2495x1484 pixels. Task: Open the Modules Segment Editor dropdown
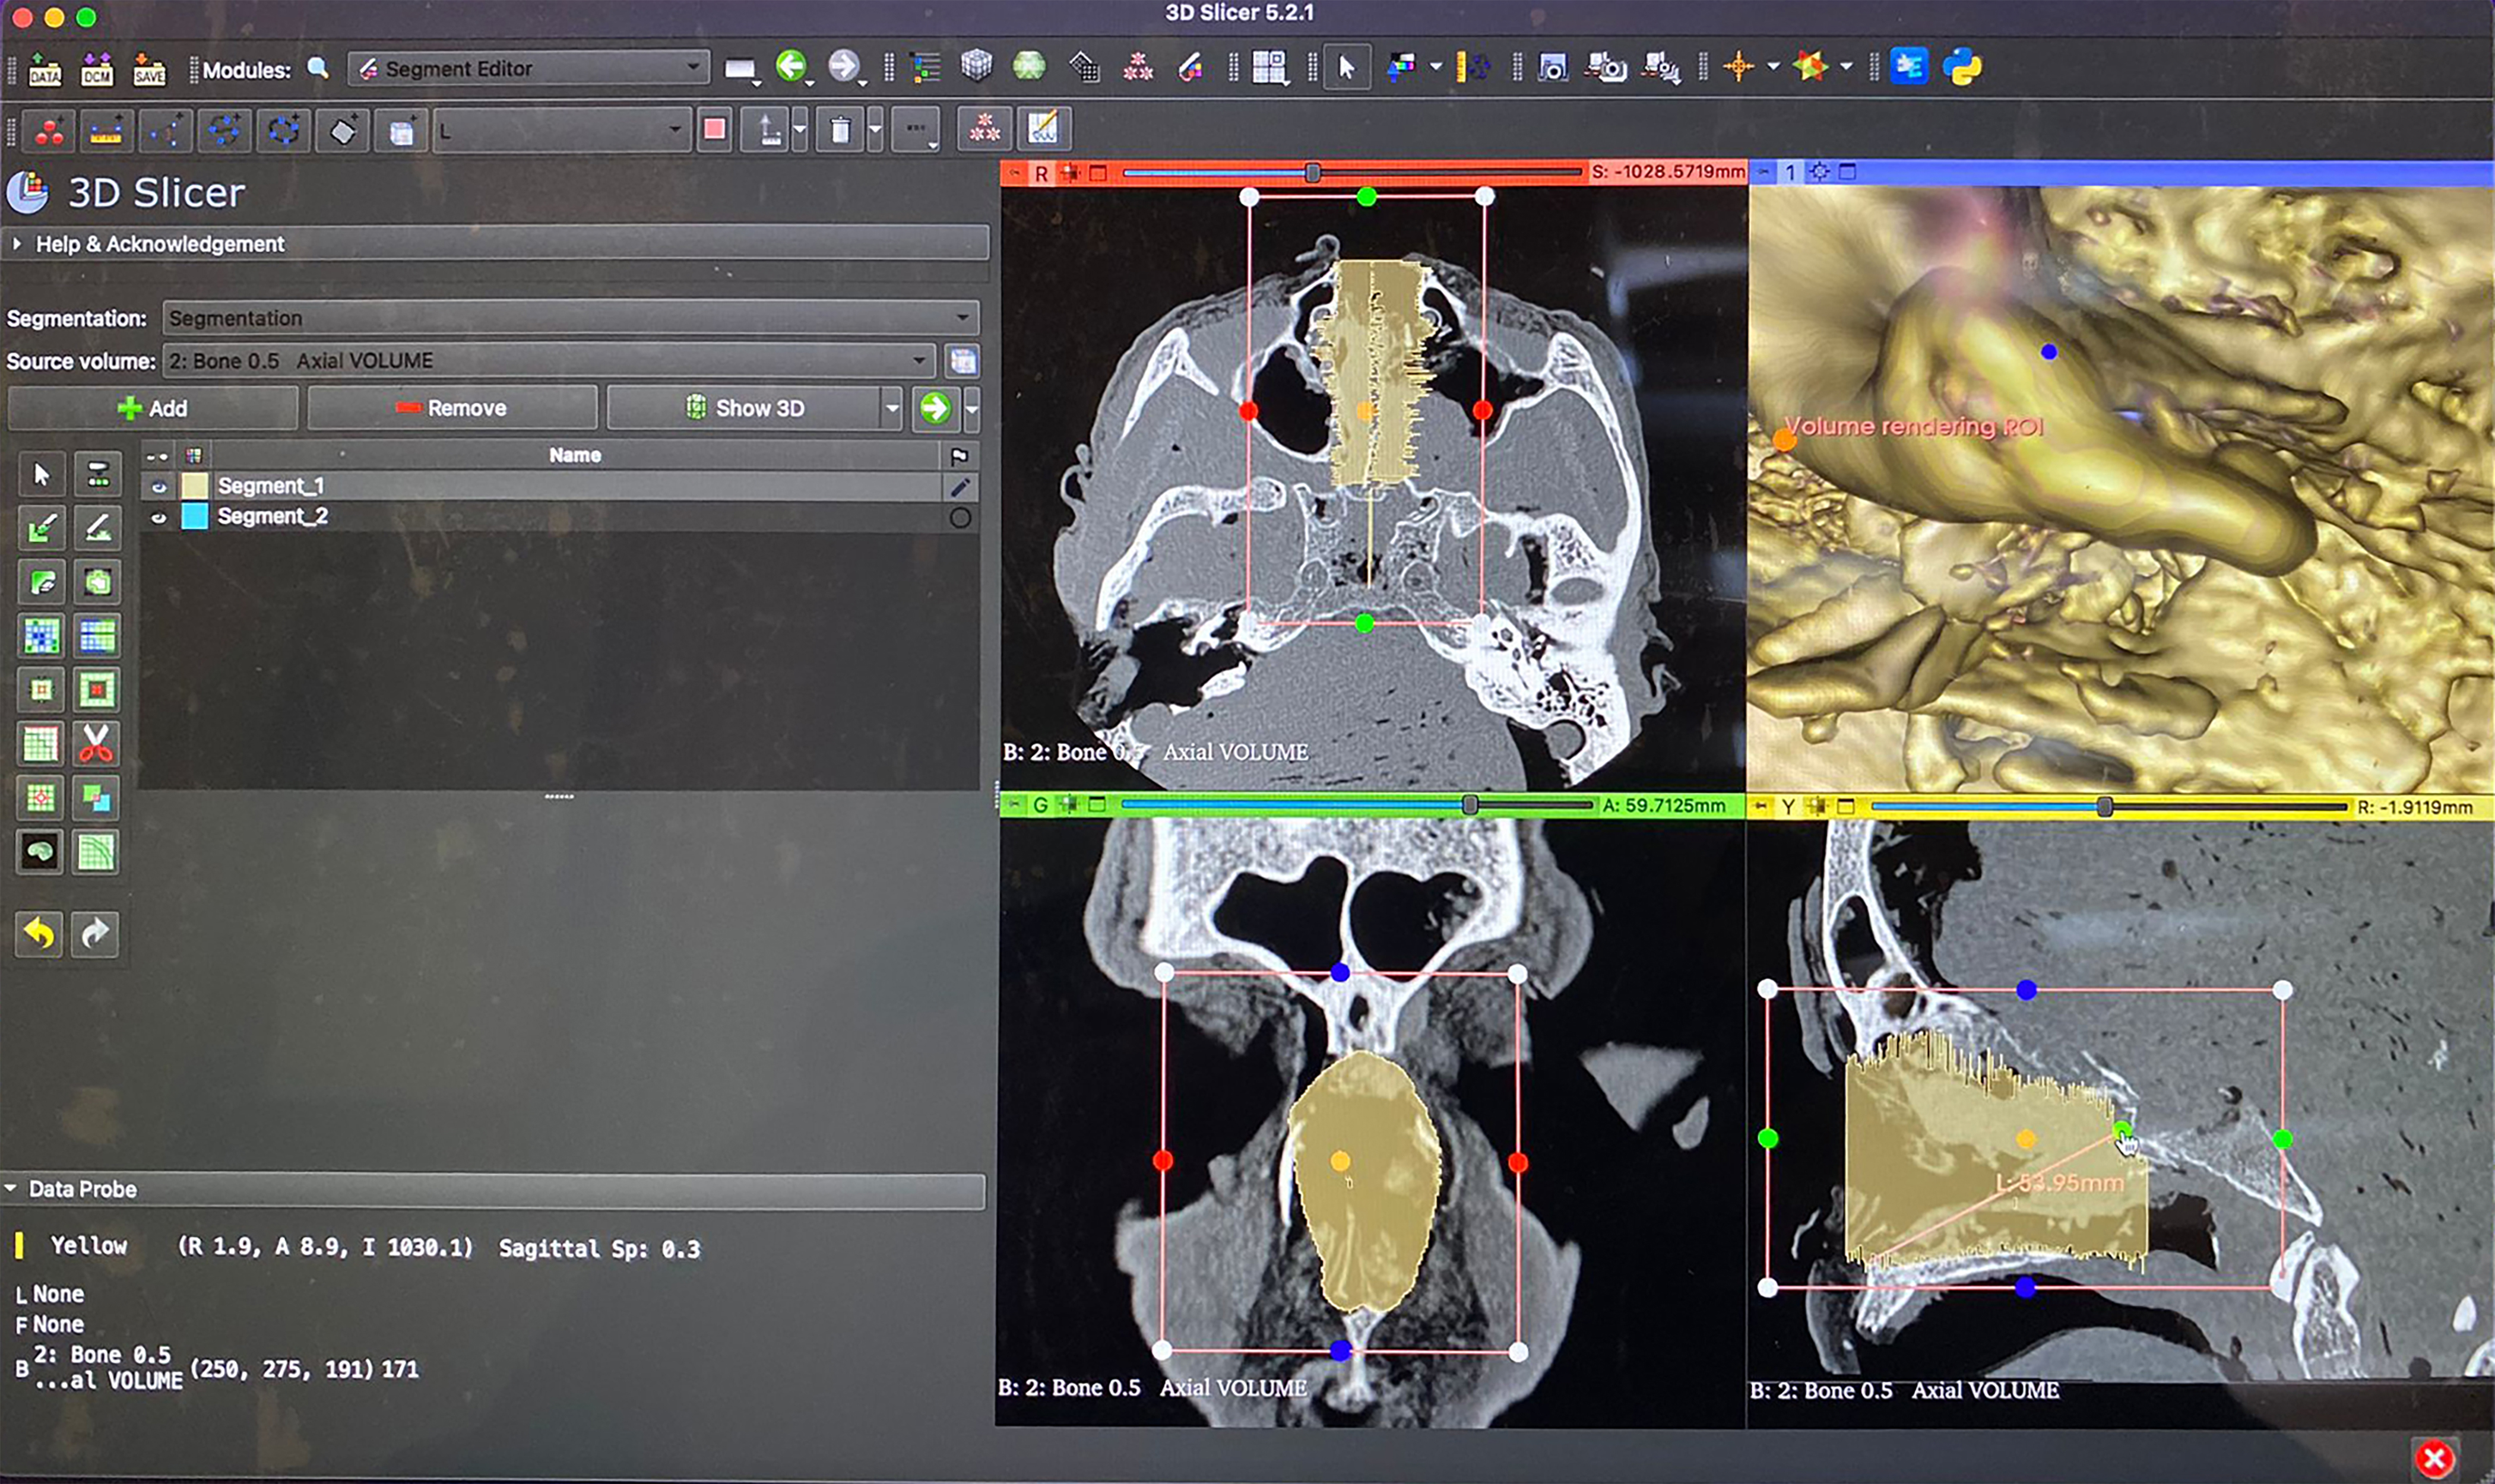coord(529,68)
